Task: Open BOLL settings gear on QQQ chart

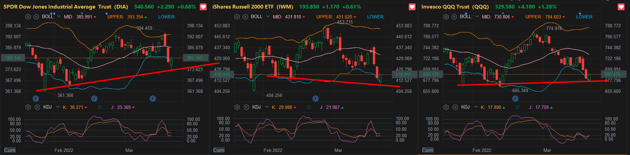Action: pyautogui.click(x=446, y=17)
